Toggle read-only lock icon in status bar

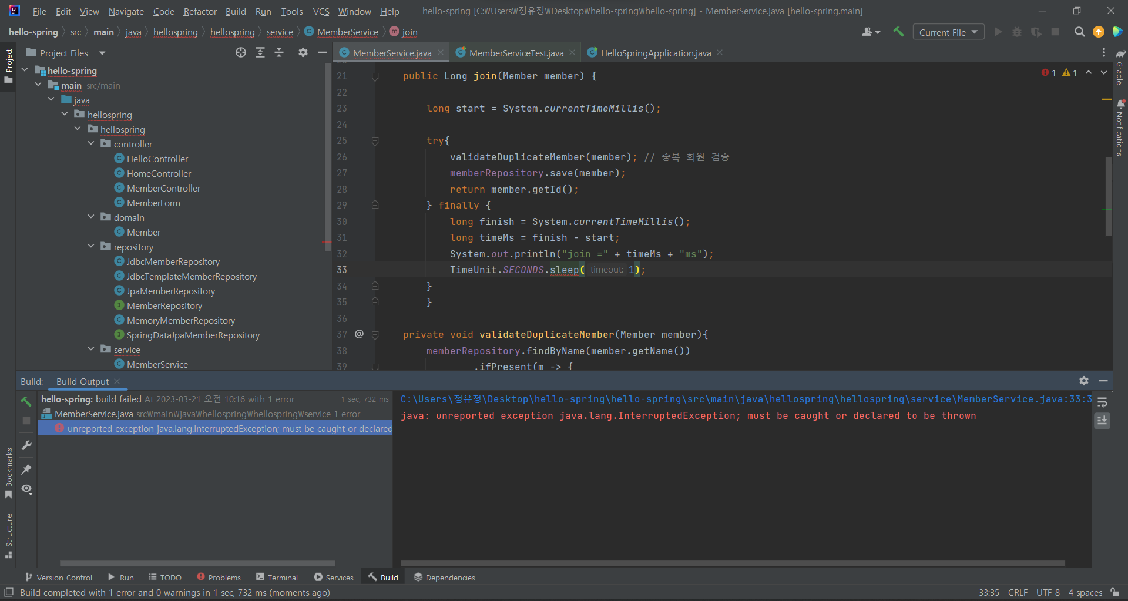1114,592
